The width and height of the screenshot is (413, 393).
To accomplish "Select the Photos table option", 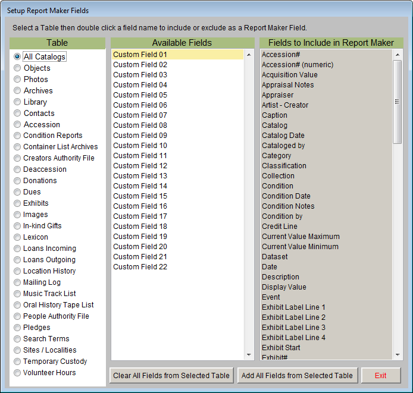I will 17,80.
